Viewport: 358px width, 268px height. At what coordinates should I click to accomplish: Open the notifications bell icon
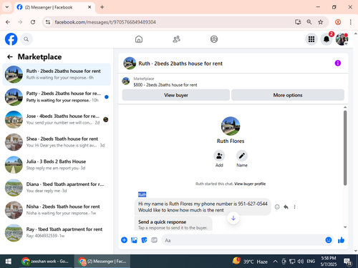[326, 39]
